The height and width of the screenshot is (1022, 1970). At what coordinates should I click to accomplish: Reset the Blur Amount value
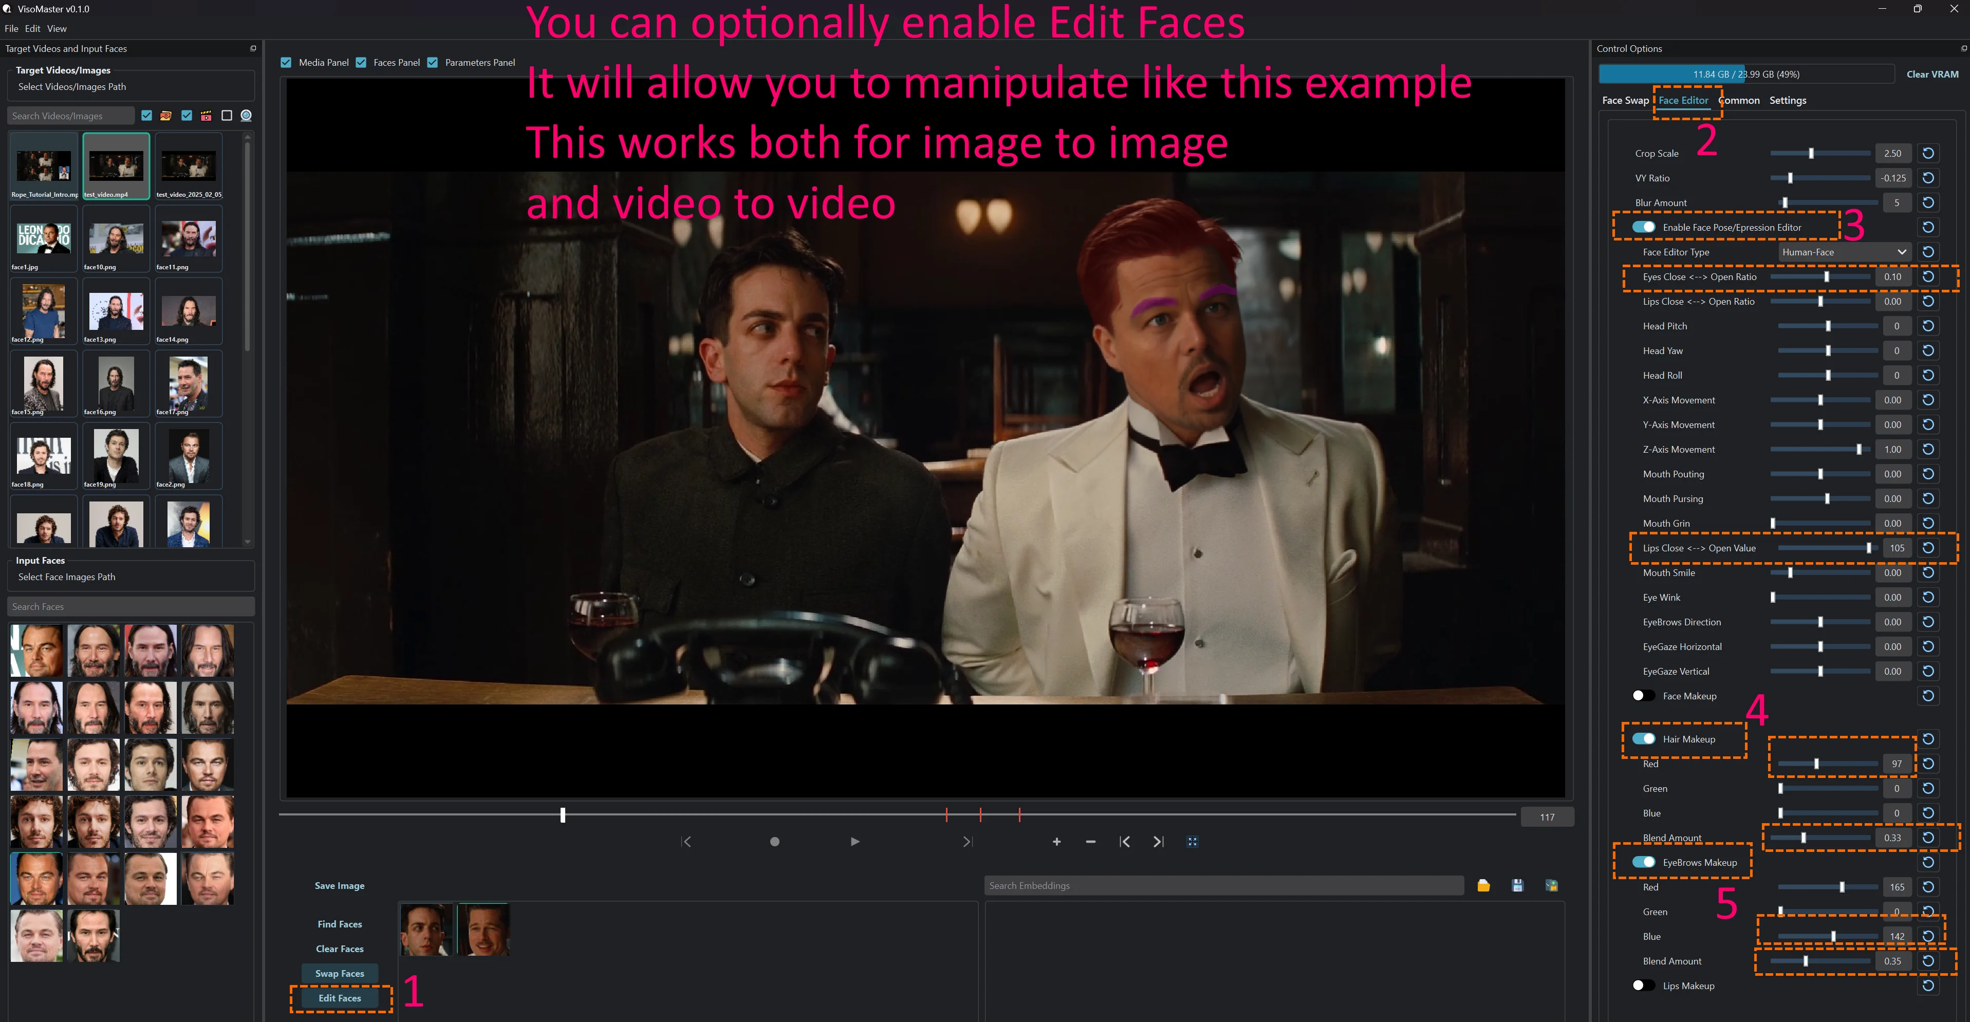click(1929, 203)
